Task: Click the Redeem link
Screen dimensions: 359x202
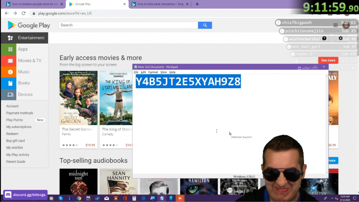Action: click(x=12, y=134)
